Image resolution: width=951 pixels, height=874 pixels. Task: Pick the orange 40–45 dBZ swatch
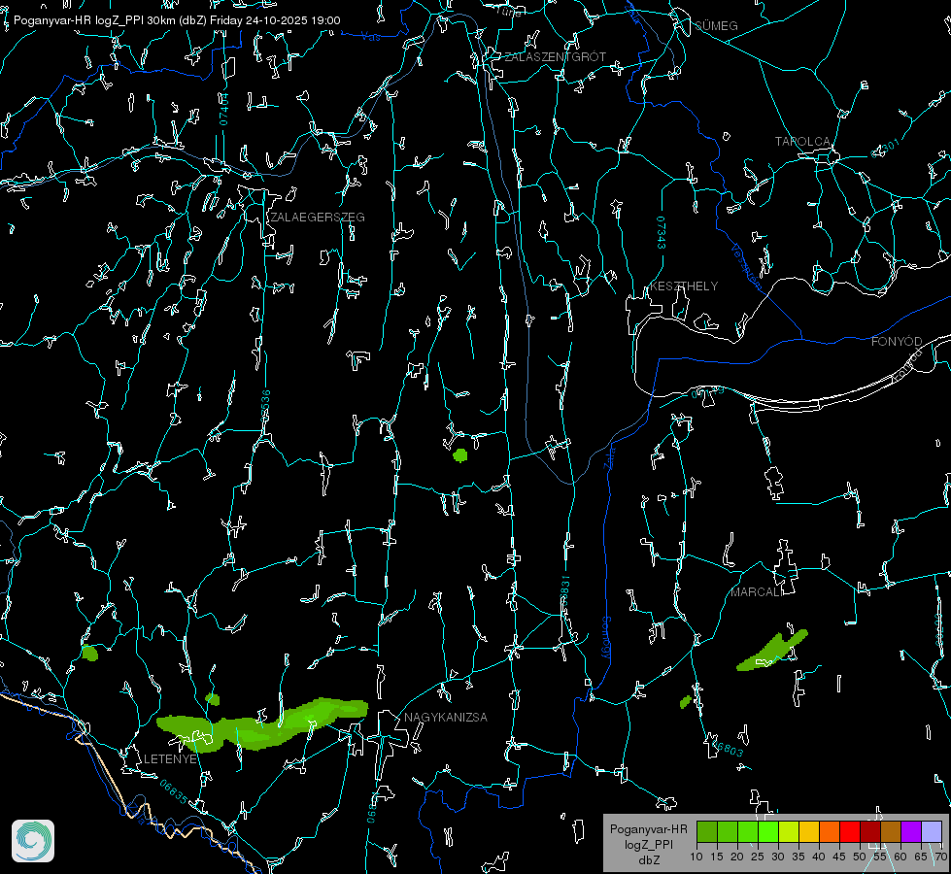point(830,831)
